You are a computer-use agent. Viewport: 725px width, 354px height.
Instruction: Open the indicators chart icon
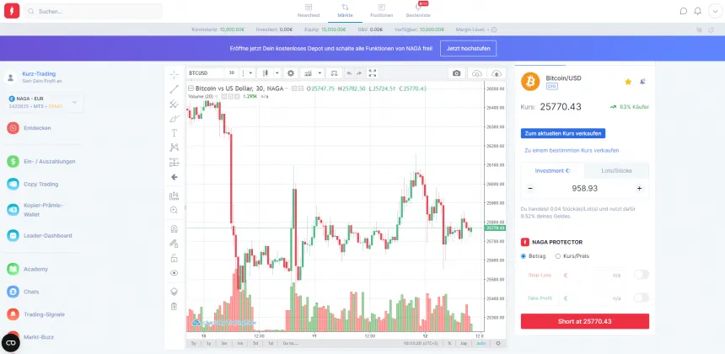pos(308,73)
